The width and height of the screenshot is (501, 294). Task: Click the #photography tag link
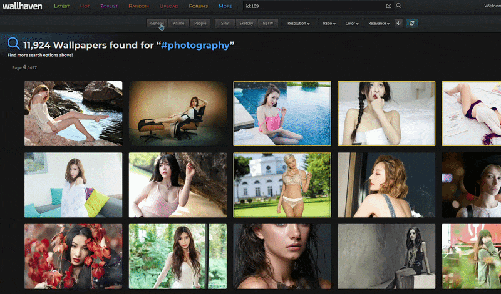[195, 45]
